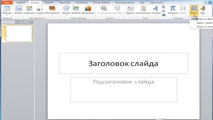Select the Вставка ribbon tab

click(x=35, y=3)
